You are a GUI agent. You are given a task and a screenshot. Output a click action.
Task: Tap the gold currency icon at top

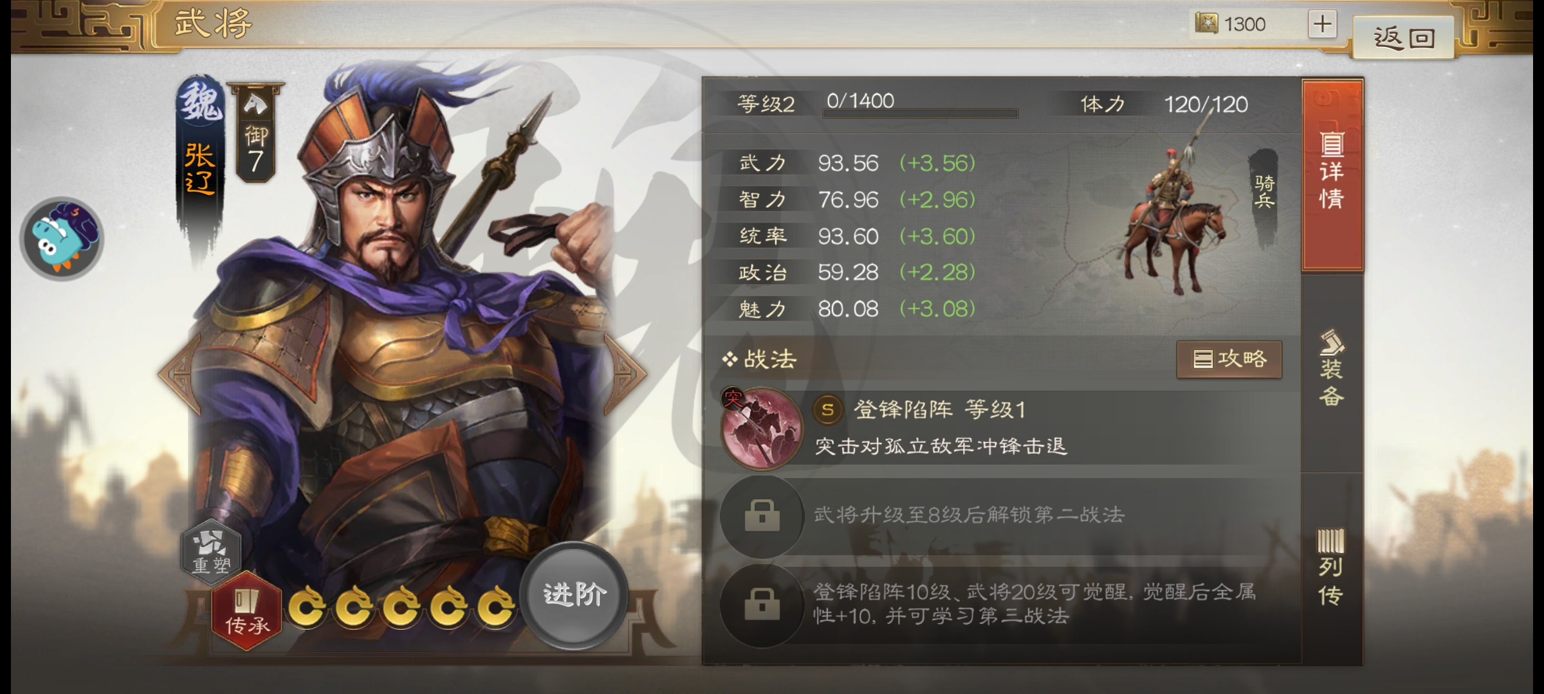1206,24
